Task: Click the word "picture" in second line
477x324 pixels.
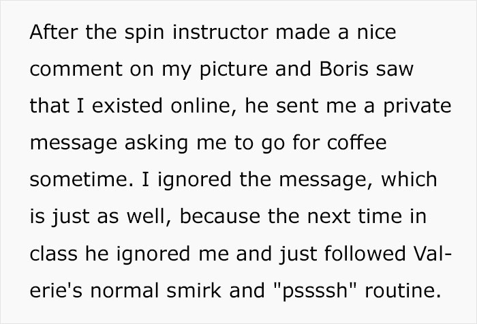Action: pos(234,70)
